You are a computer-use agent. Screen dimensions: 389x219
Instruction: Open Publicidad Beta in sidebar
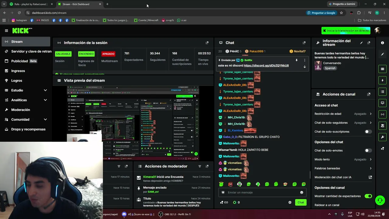coord(26,61)
